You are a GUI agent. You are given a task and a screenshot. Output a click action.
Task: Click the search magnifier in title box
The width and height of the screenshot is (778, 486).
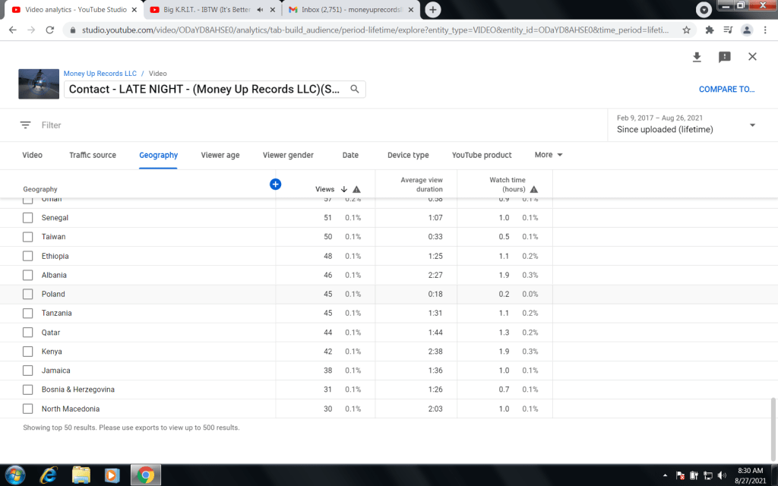coord(355,89)
